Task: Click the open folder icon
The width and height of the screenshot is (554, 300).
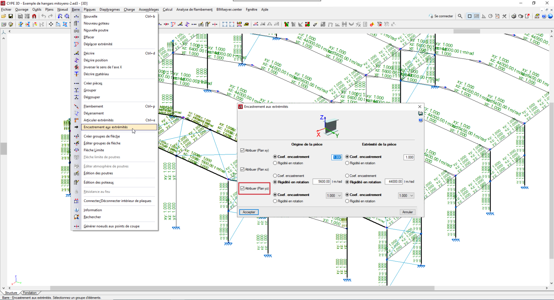Action: coord(4,16)
